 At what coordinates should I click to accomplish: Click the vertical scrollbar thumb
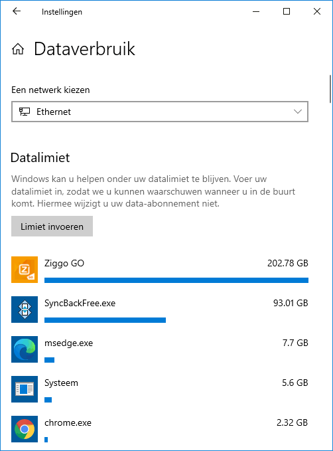(x=330, y=89)
